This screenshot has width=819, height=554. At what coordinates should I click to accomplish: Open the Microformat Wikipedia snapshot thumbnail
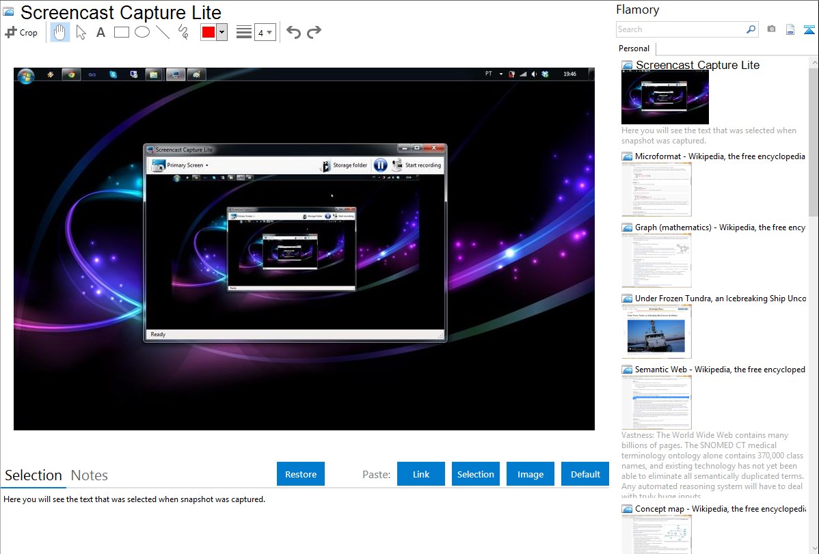coord(656,189)
